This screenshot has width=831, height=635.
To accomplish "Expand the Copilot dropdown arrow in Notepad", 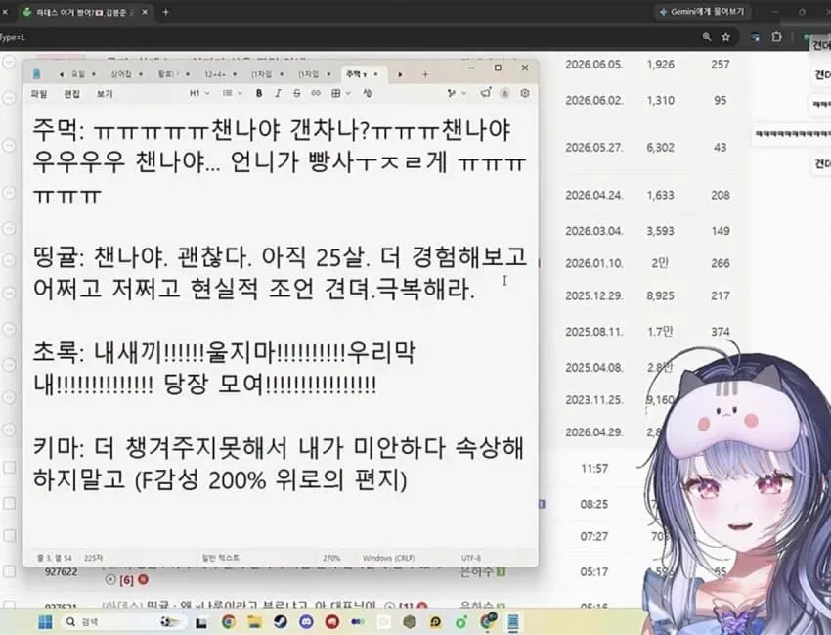I will click(464, 93).
